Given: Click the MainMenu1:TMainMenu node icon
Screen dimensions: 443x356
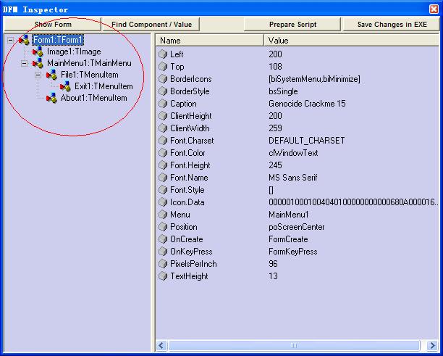Looking at the screenshot, I should coord(38,64).
